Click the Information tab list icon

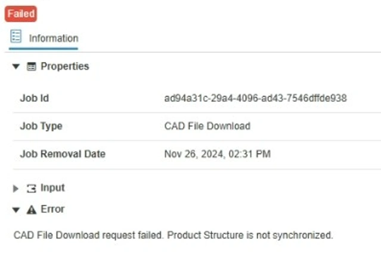16,37
